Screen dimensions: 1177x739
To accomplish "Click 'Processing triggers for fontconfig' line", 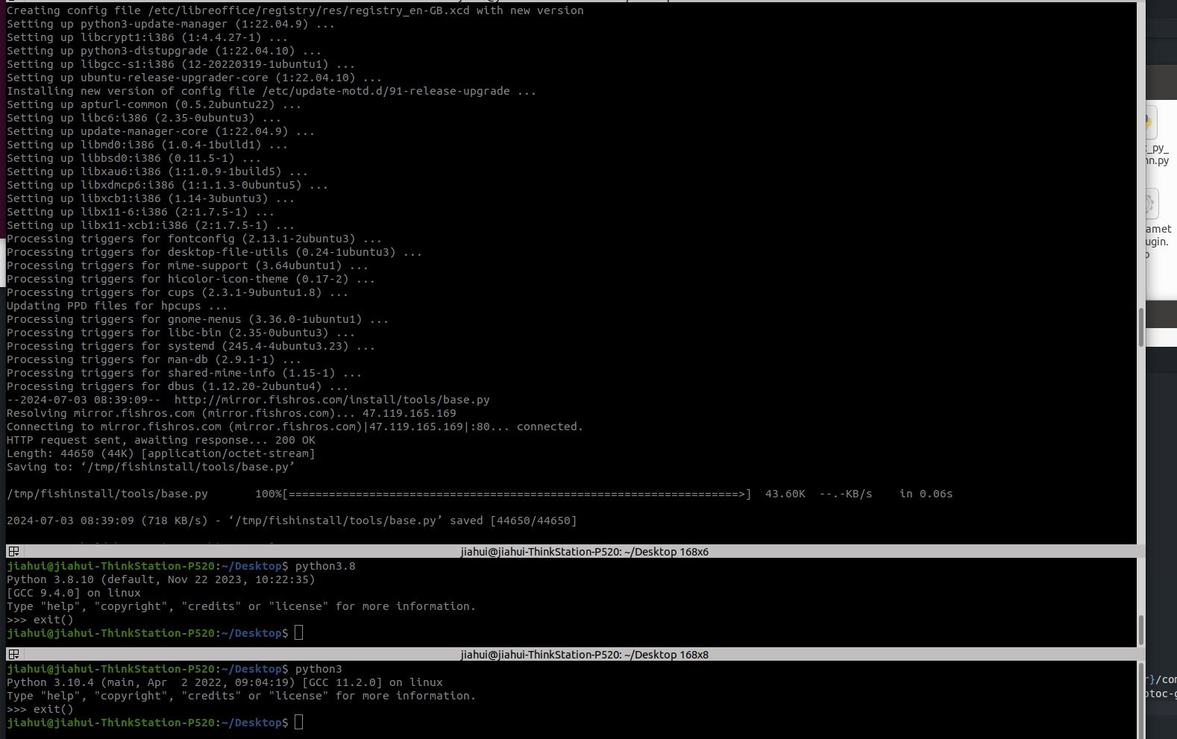I will (x=194, y=239).
